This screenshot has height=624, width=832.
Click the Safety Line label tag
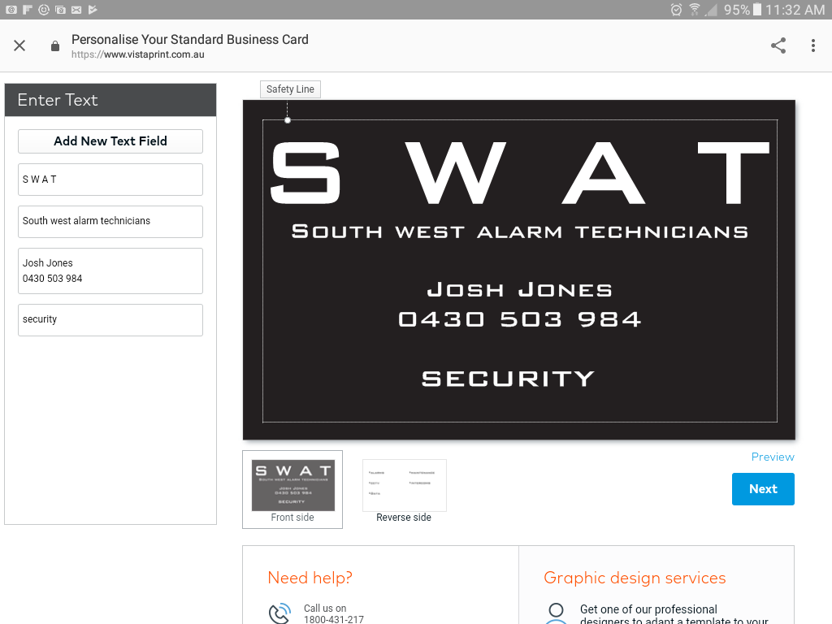click(290, 89)
